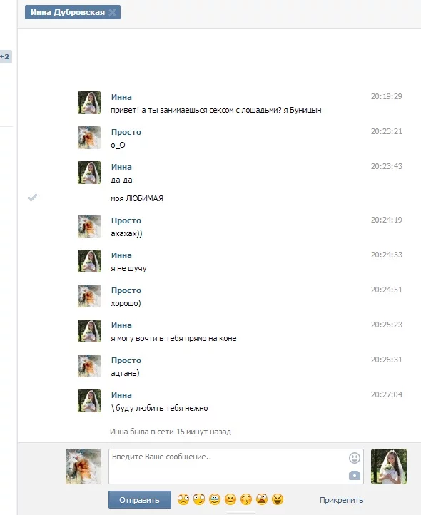Insert the screaming-face emoji
This screenshot has width=421, height=515.
pos(262,499)
